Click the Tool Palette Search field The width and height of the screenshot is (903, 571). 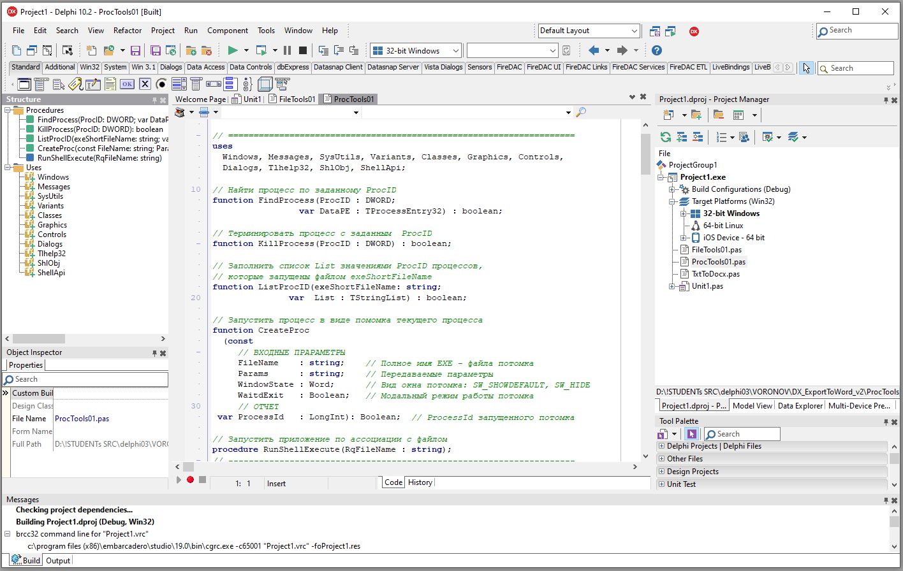pos(742,434)
